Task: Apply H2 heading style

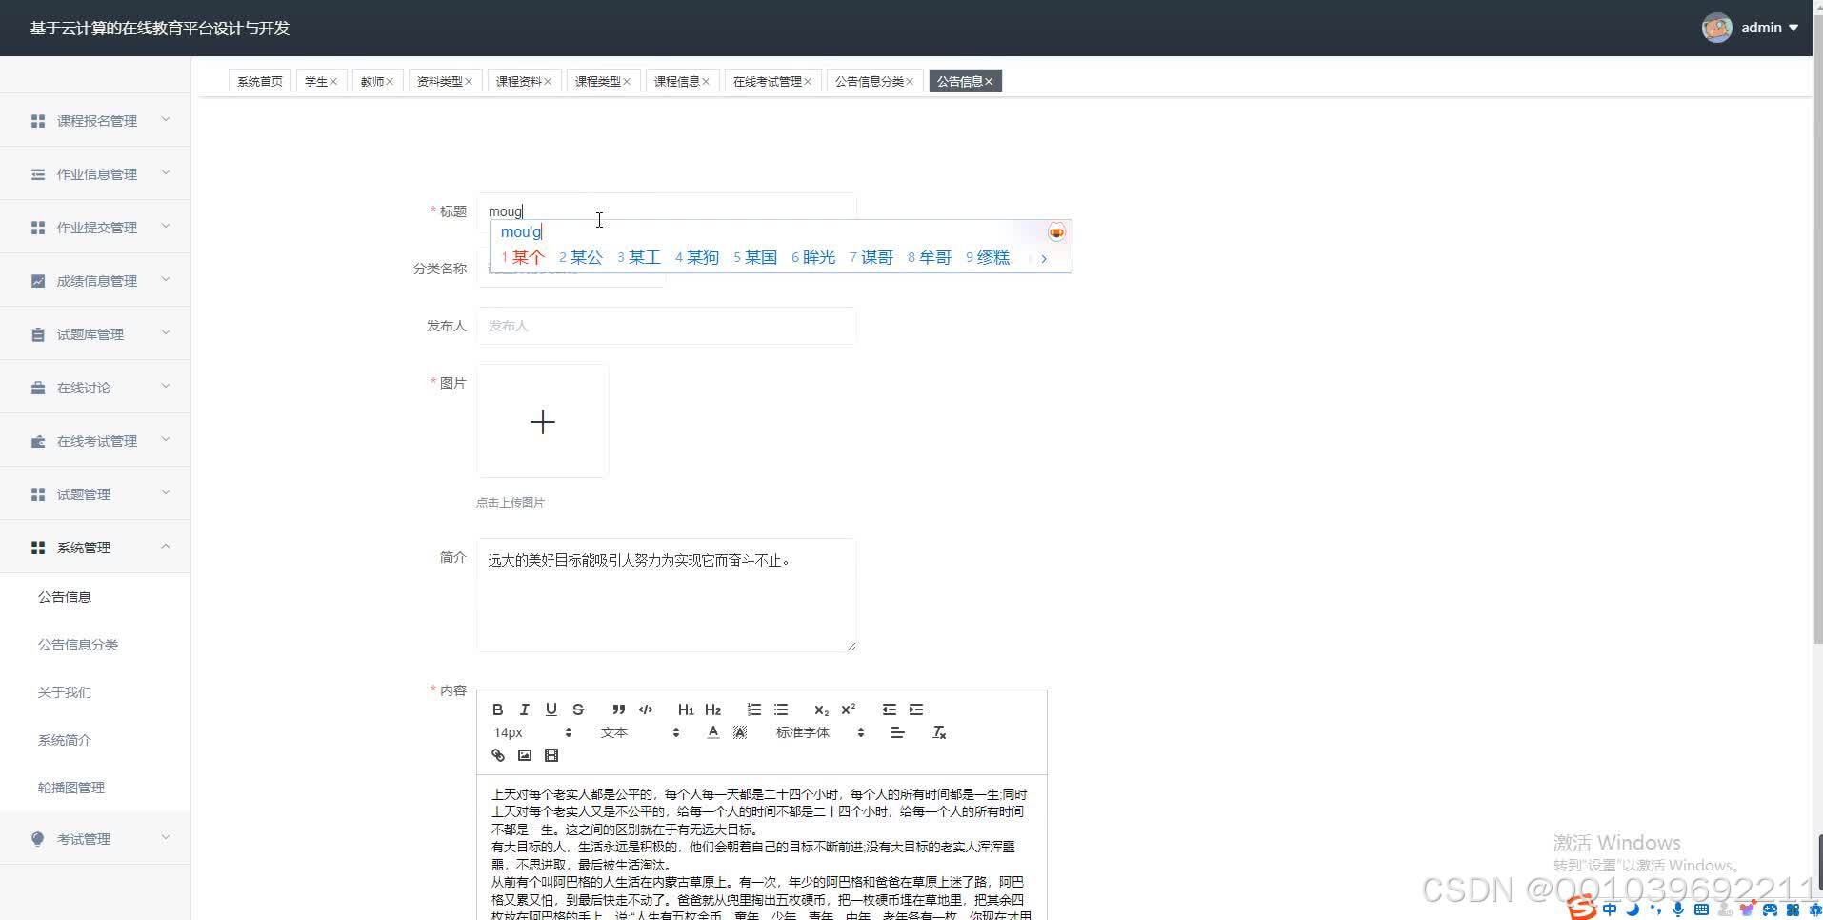Action: (x=712, y=710)
